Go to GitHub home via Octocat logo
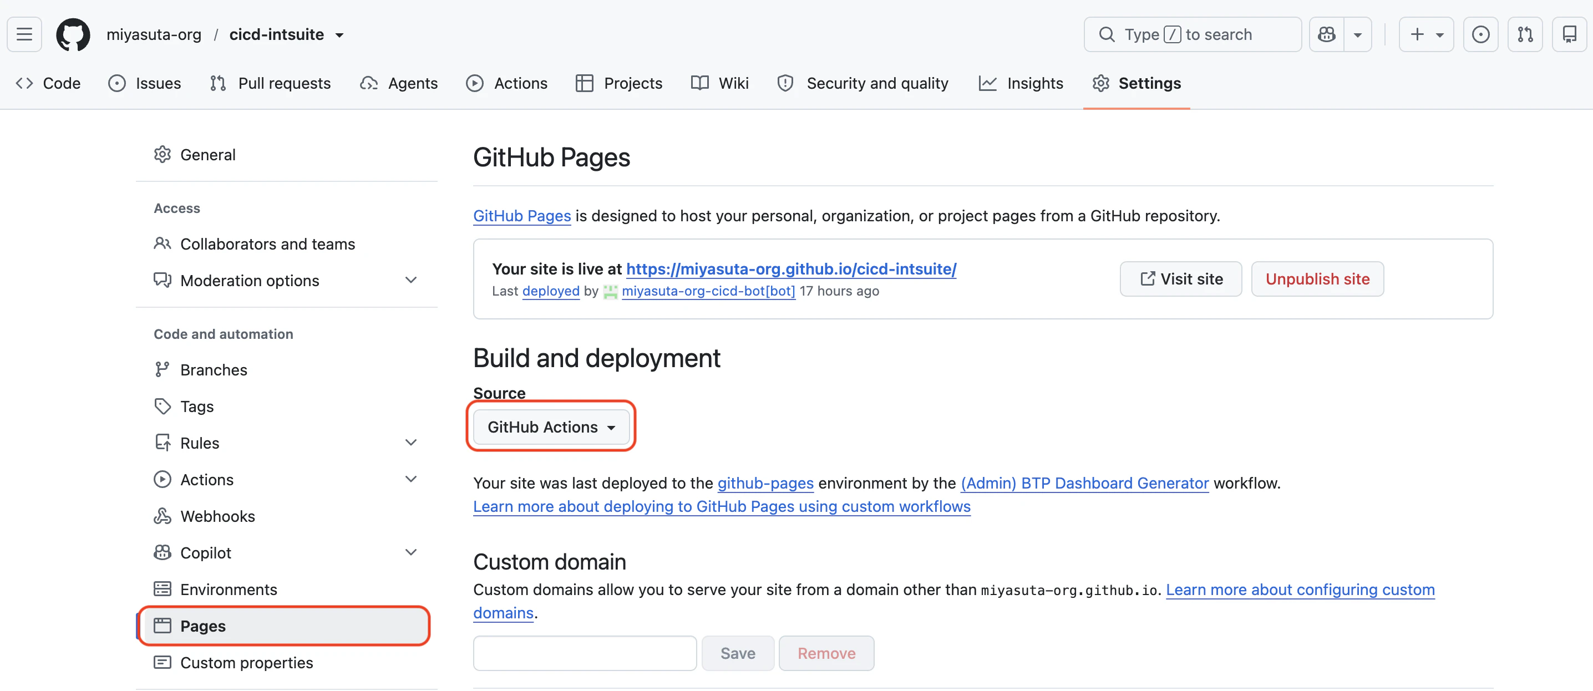1593x691 pixels. pyautogui.click(x=73, y=34)
